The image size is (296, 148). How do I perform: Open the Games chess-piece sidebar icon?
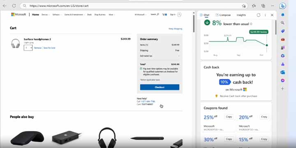tap(282, 48)
